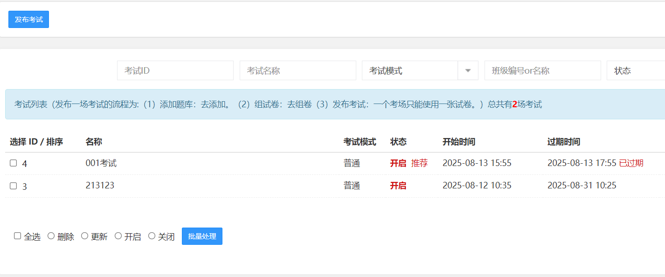Check the checkbox for exam ID 4
This screenshot has height=277, width=665.
[14, 163]
